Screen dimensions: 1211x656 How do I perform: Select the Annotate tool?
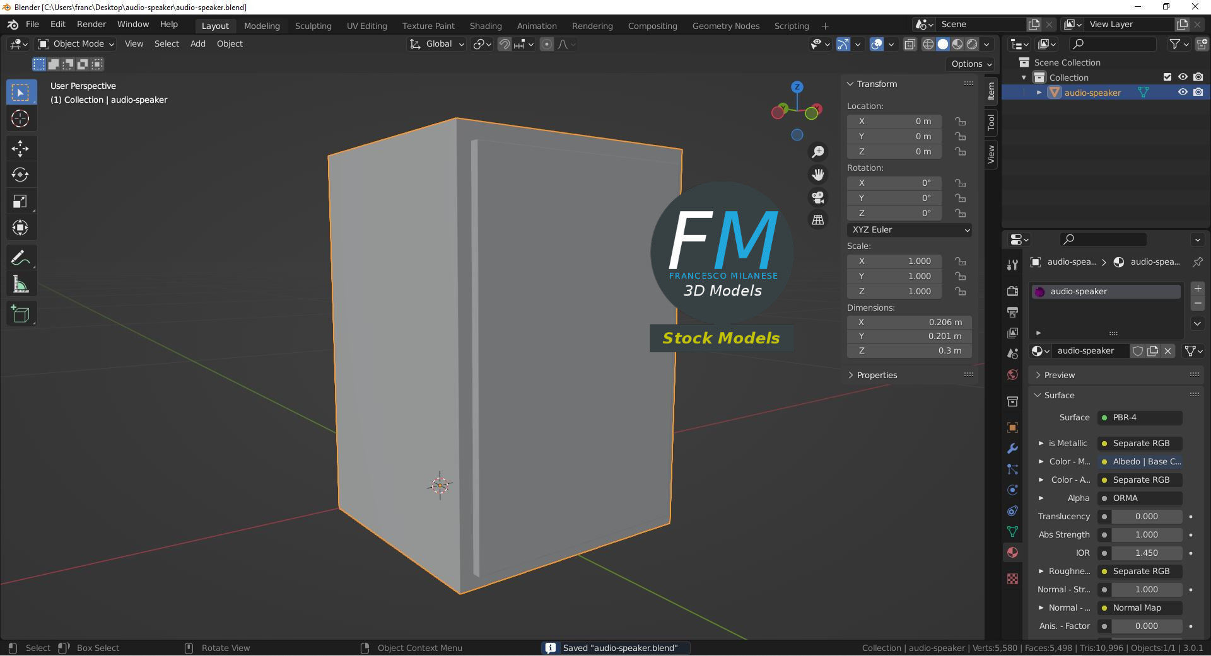21,258
